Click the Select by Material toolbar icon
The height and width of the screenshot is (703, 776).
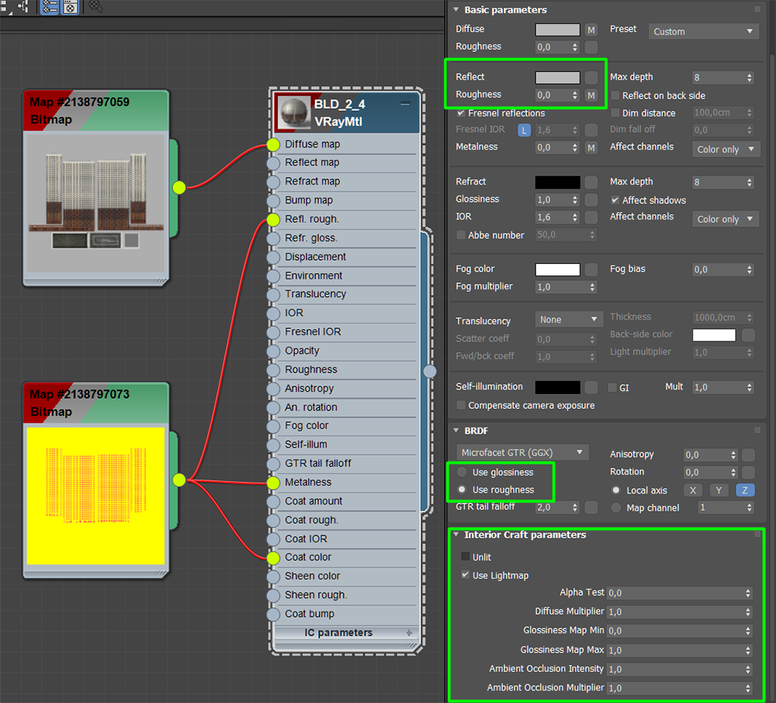click(x=95, y=6)
